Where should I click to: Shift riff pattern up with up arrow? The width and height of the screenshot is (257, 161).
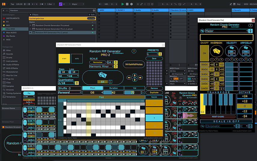135,75
